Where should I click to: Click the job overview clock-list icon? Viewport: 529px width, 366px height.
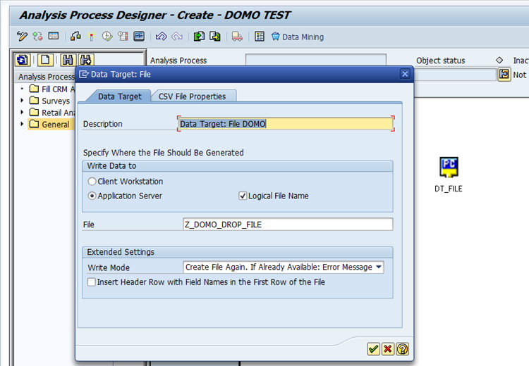[x=123, y=36]
